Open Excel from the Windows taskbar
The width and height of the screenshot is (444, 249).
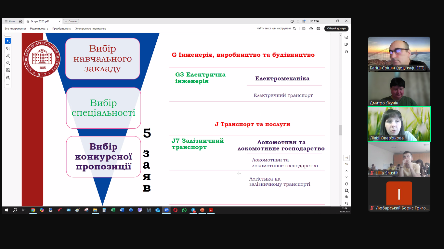point(113,210)
